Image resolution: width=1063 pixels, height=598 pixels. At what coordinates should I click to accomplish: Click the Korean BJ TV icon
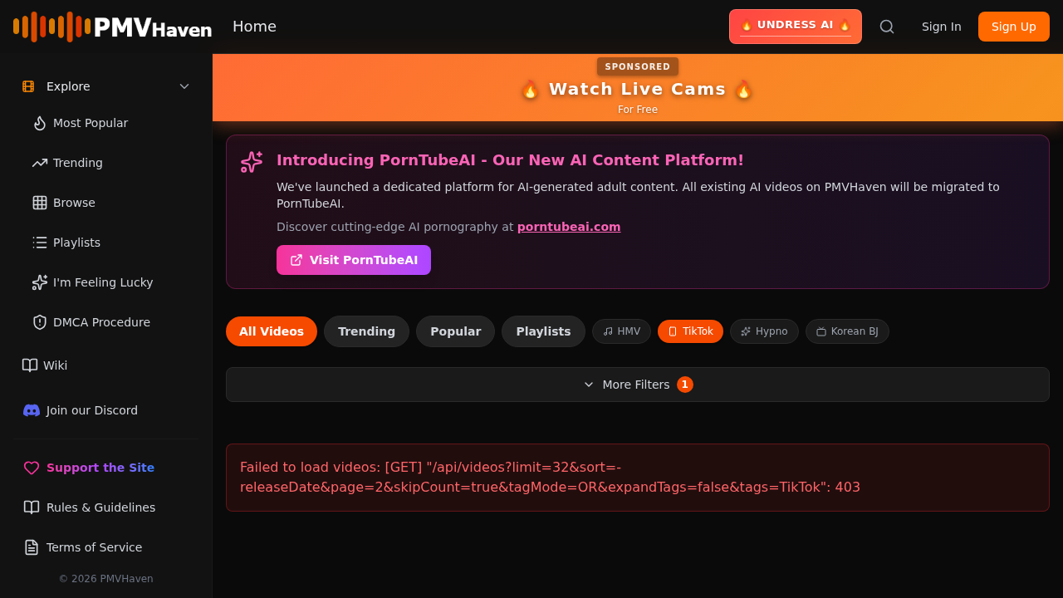pyautogui.click(x=821, y=331)
